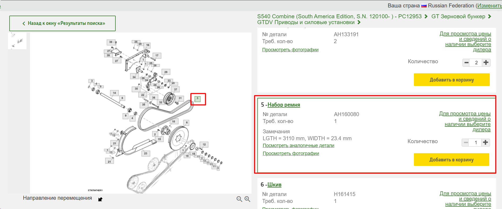This screenshot has width=502, height=209.
Task: Open the Шкив part link
Action: tap(274, 185)
